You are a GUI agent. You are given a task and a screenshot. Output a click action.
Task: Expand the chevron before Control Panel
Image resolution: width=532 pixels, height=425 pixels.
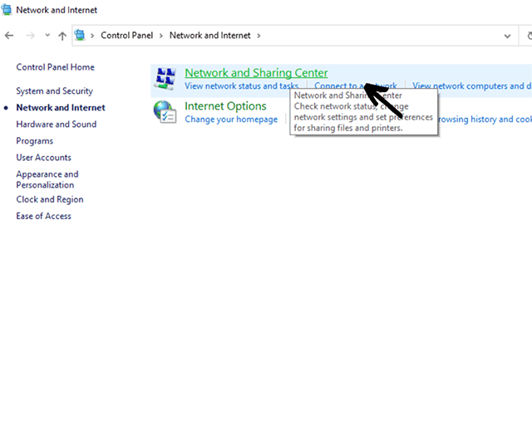[x=92, y=36]
